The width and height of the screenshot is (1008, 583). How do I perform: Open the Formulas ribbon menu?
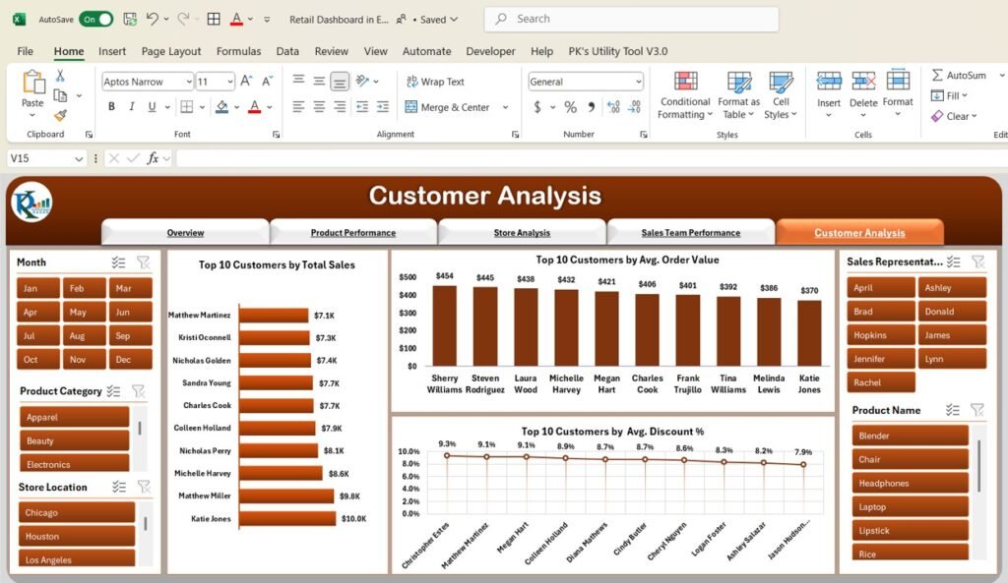238,51
